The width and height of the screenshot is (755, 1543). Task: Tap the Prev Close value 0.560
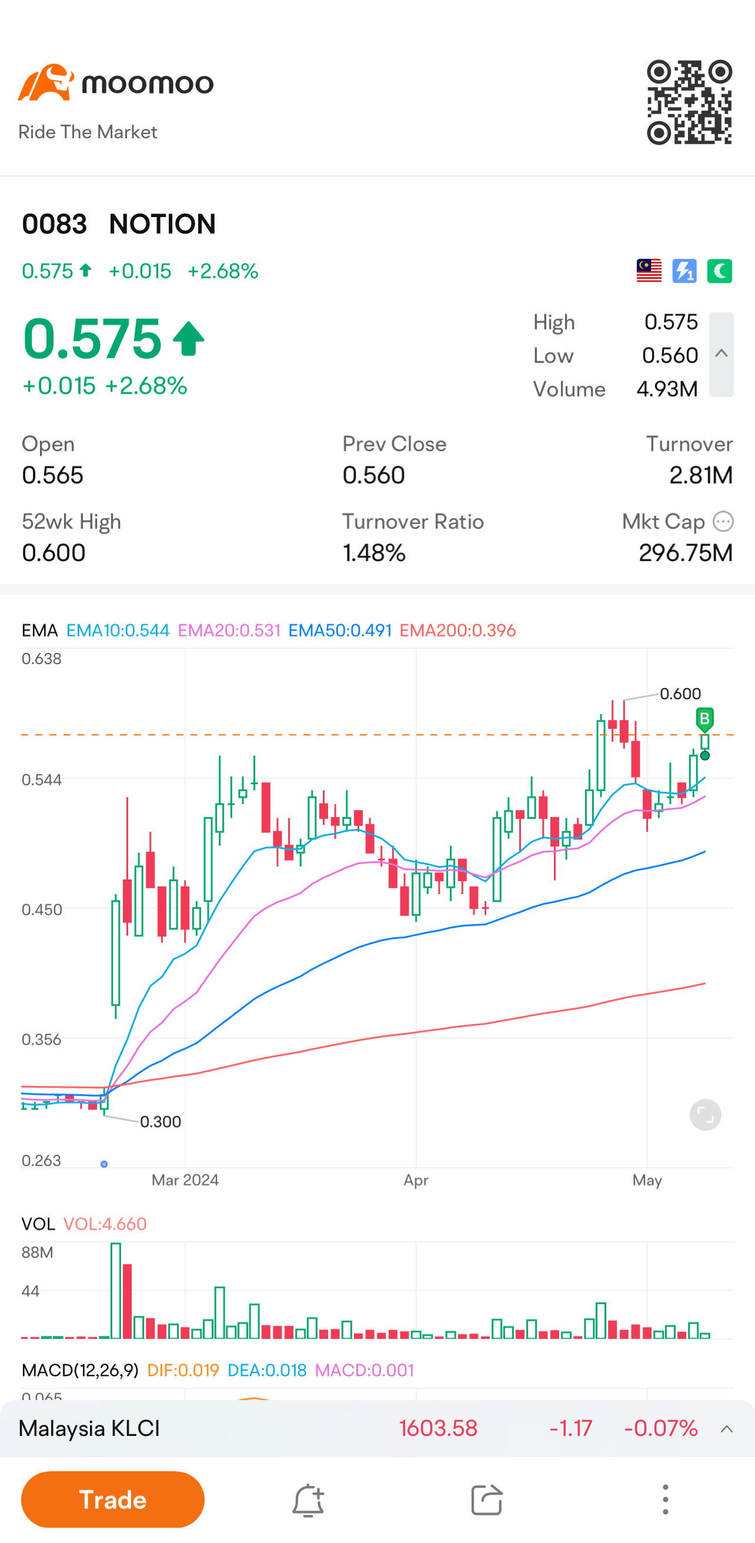click(373, 475)
